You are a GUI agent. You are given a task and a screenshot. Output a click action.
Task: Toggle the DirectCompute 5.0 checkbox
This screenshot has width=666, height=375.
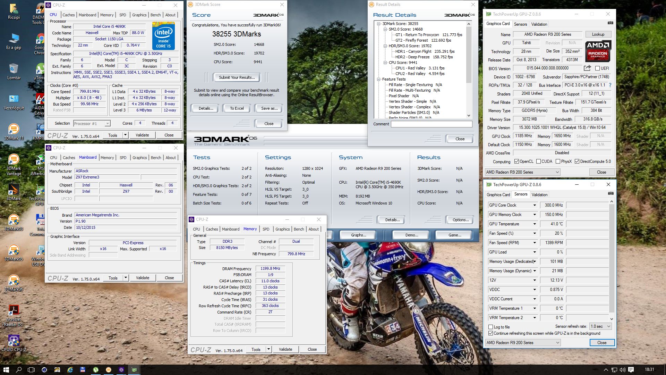pos(577,161)
